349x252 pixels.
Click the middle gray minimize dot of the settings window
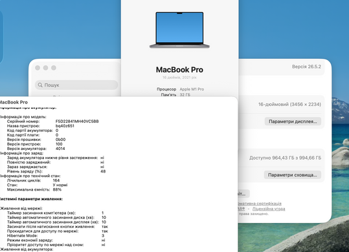pyautogui.click(x=45, y=68)
